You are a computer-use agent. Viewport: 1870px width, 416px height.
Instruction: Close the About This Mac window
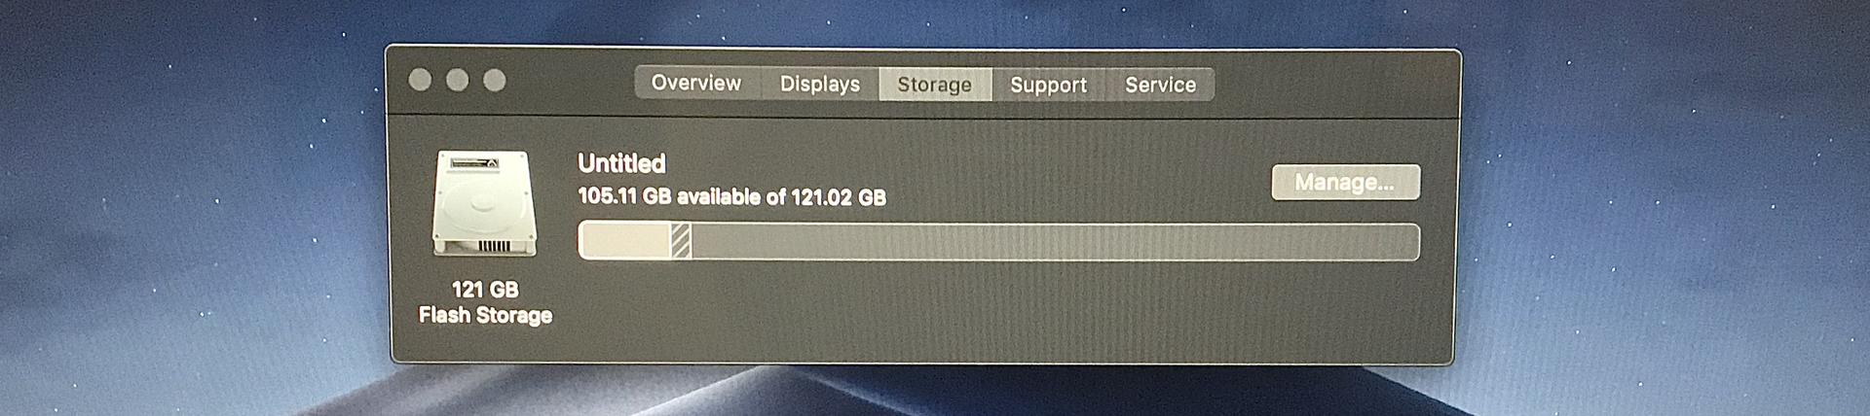[x=420, y=80]
